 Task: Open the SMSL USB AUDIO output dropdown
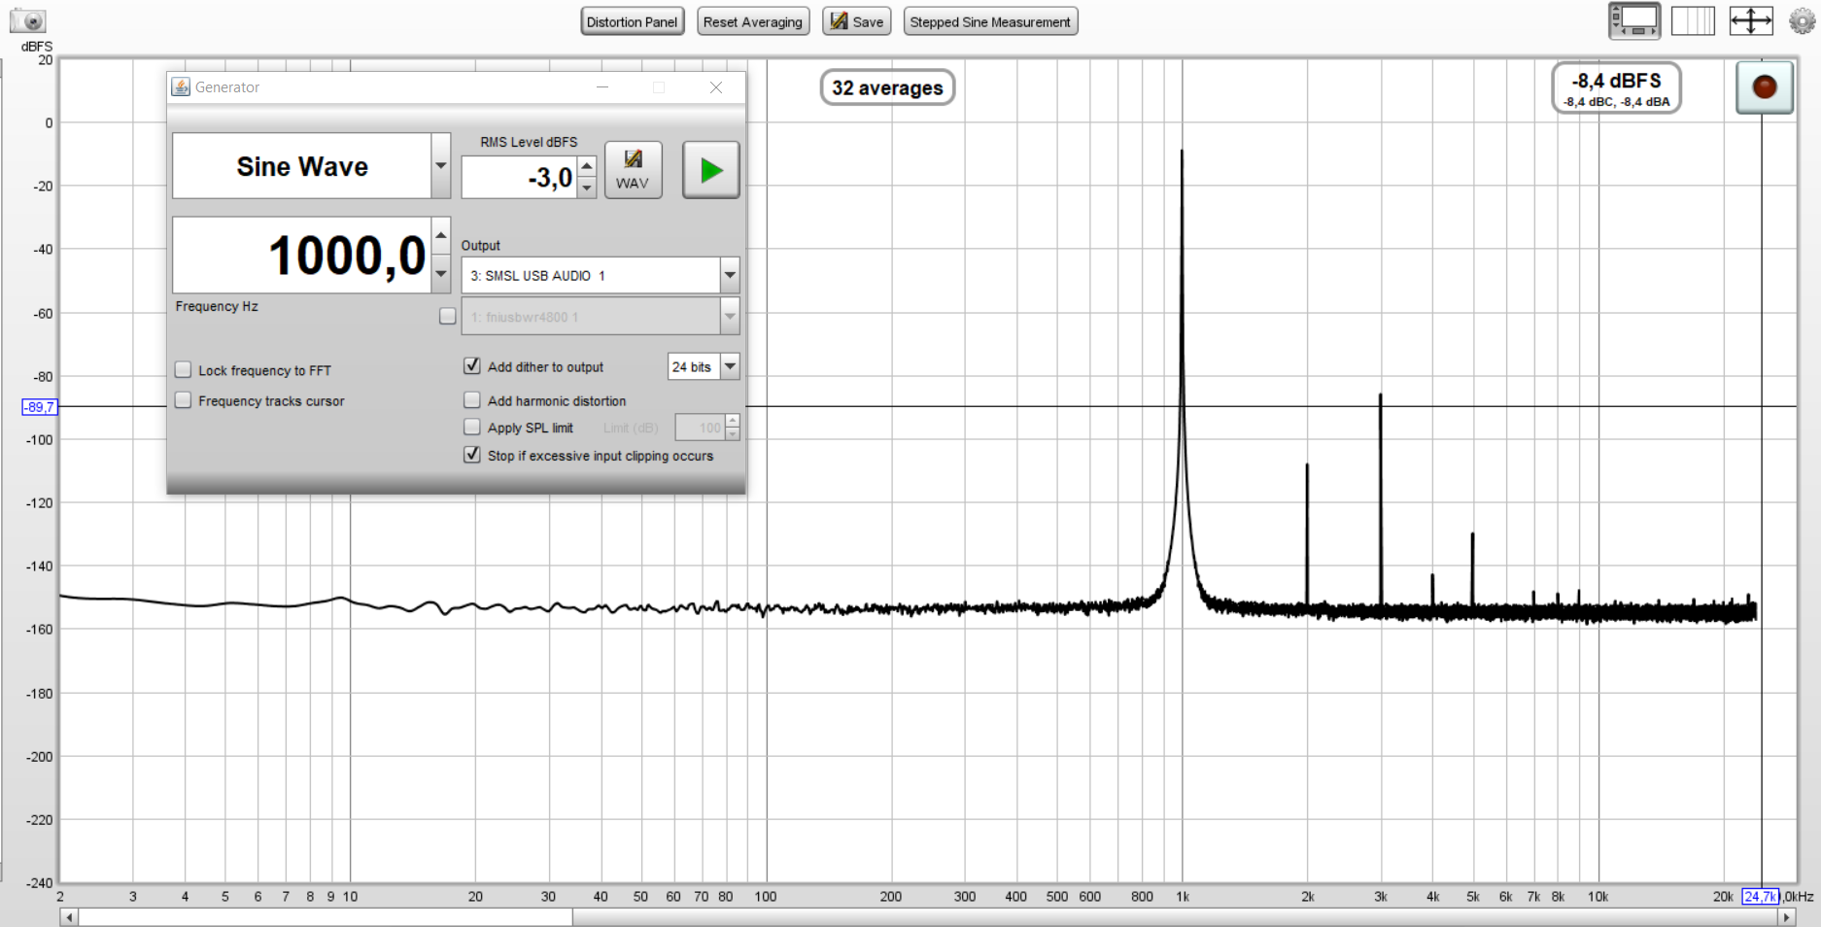[730, 276]
